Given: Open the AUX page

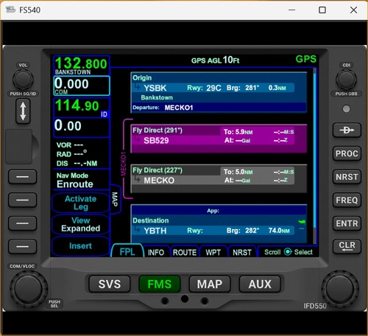Looking at the screenshot, I should pyautogui.click(x=260, y=284).
